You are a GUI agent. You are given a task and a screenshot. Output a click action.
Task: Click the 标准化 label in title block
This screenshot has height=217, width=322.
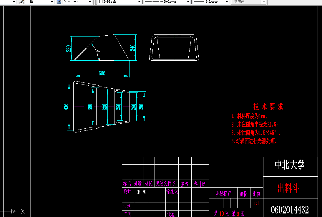172,192
